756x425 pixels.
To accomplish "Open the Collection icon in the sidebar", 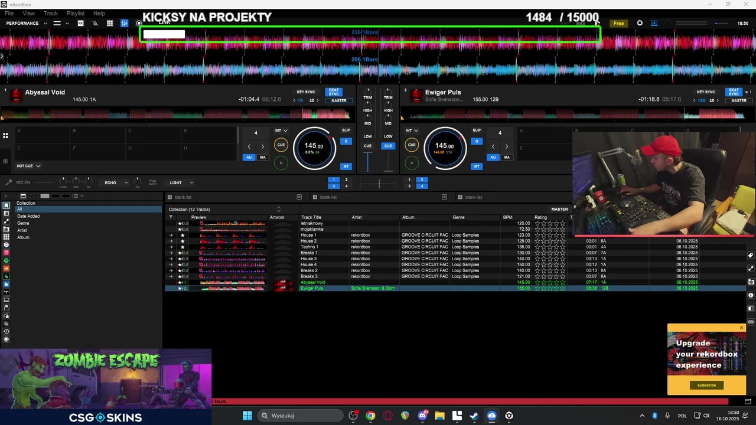I will [x=6, y=205].
